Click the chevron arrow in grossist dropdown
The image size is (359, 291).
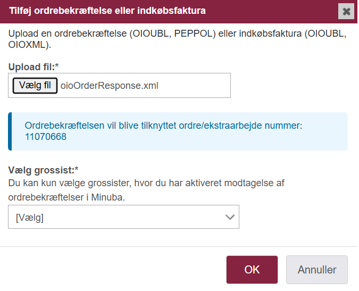[x=230, y=217]
